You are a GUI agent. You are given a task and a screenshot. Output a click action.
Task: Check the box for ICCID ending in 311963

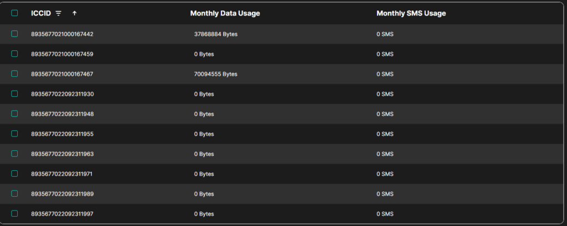[x=14, y=153]
